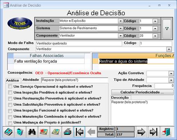Click the Frequência value field
Screen dimensions: 177x140
tap(164, 86)
